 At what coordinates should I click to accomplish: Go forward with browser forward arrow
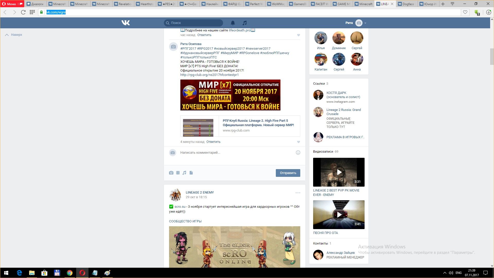tap(14, 12)
